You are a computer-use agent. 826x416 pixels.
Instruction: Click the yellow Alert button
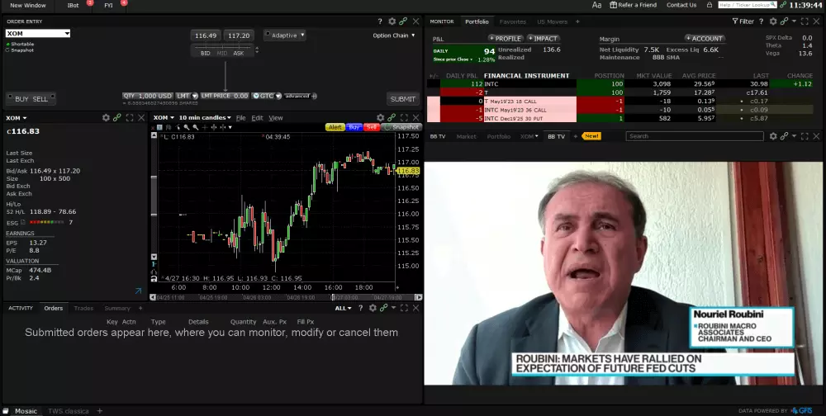tap(335, 127)
